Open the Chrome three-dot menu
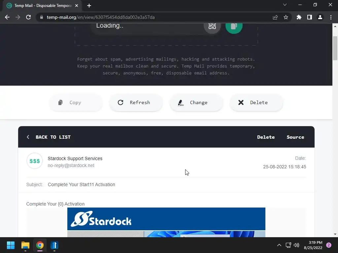The width and height of the screenshot is (338, 253). pyautogui.click(x=331, y=17)
